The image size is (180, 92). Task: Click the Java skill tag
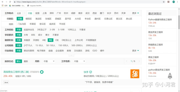click(6, 82)
